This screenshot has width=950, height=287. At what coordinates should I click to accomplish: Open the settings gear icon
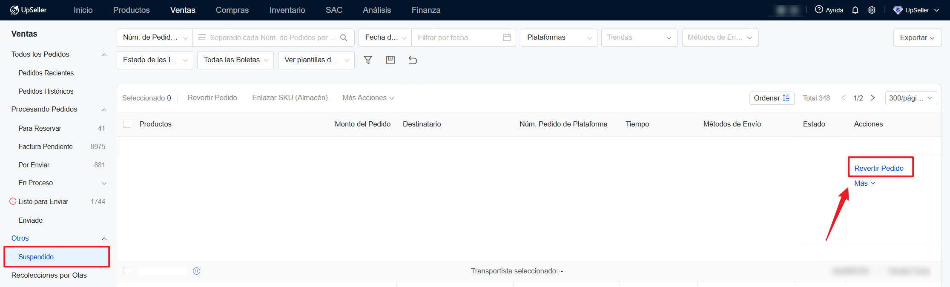pos(872,10)
